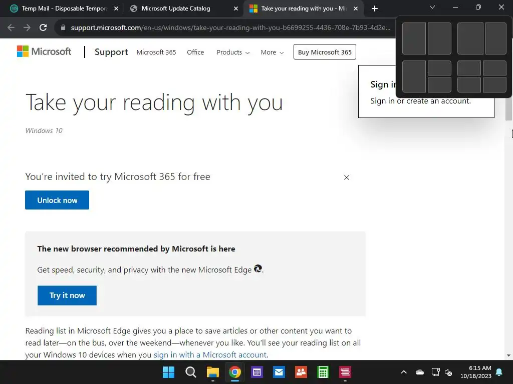Open the Office nav link
Screen dimensions: 513x384
click(195, 52)
